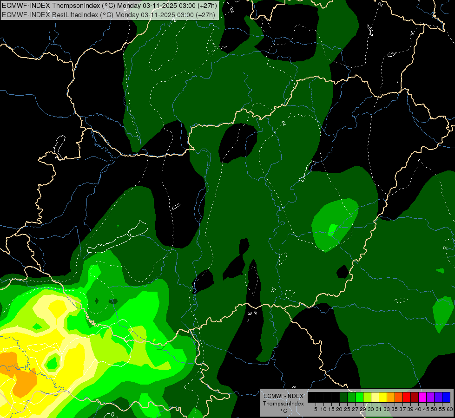Viewport: 455px width, 418px height.
Task: Click the BestLiftedIndex title line
Action: tap(109, 15)
